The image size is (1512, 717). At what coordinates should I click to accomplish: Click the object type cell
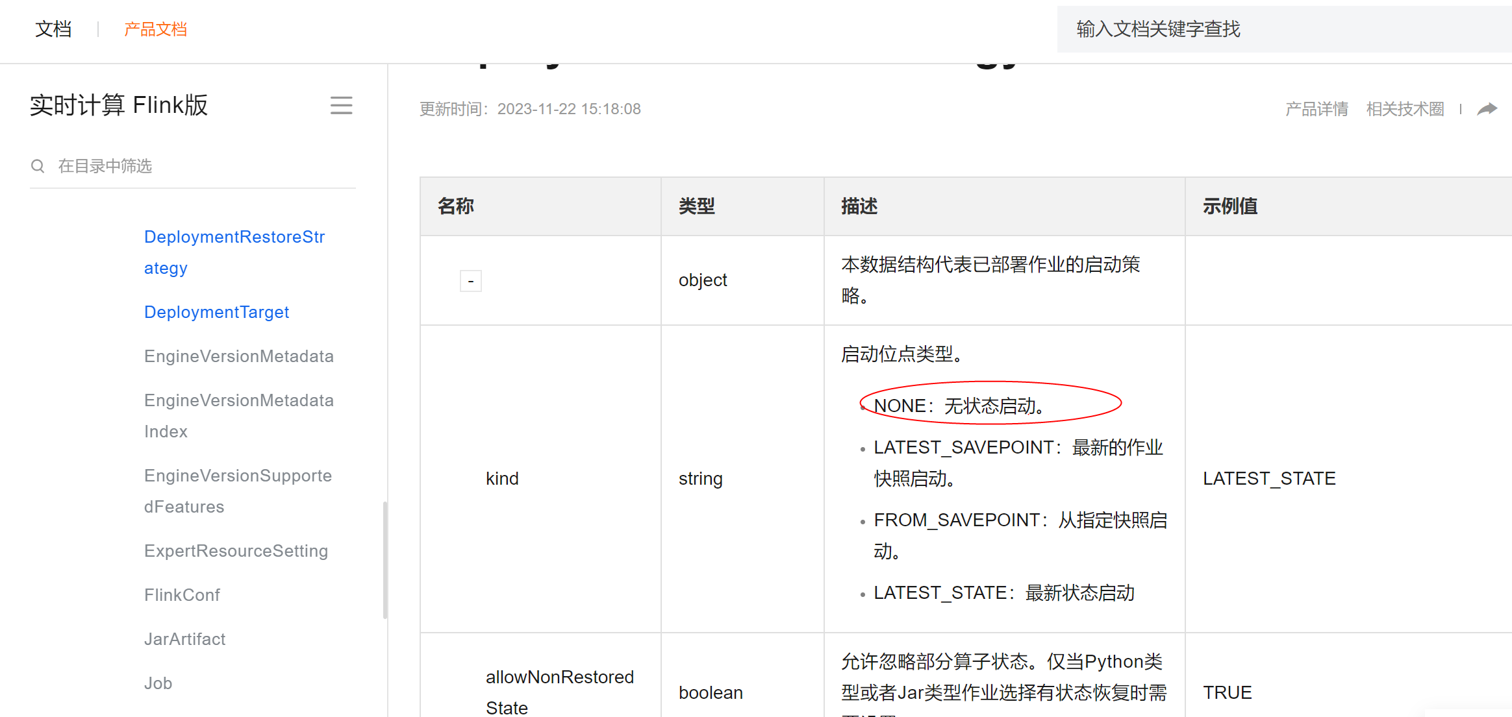tap(703, 280)
